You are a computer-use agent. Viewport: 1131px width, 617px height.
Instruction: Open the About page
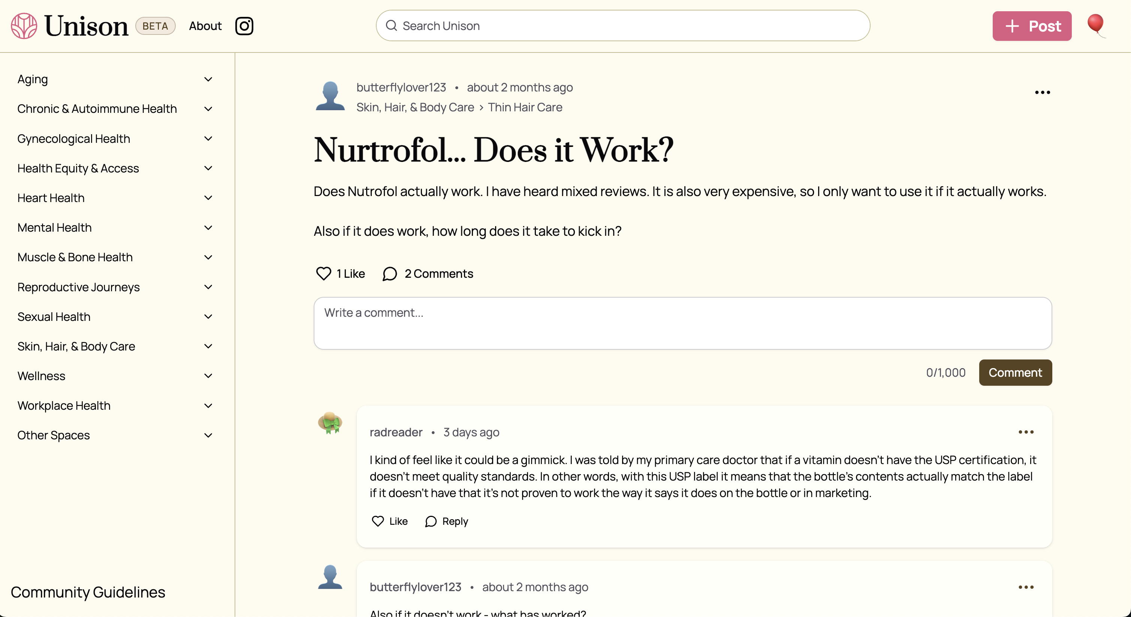click(x=205, y=26)
